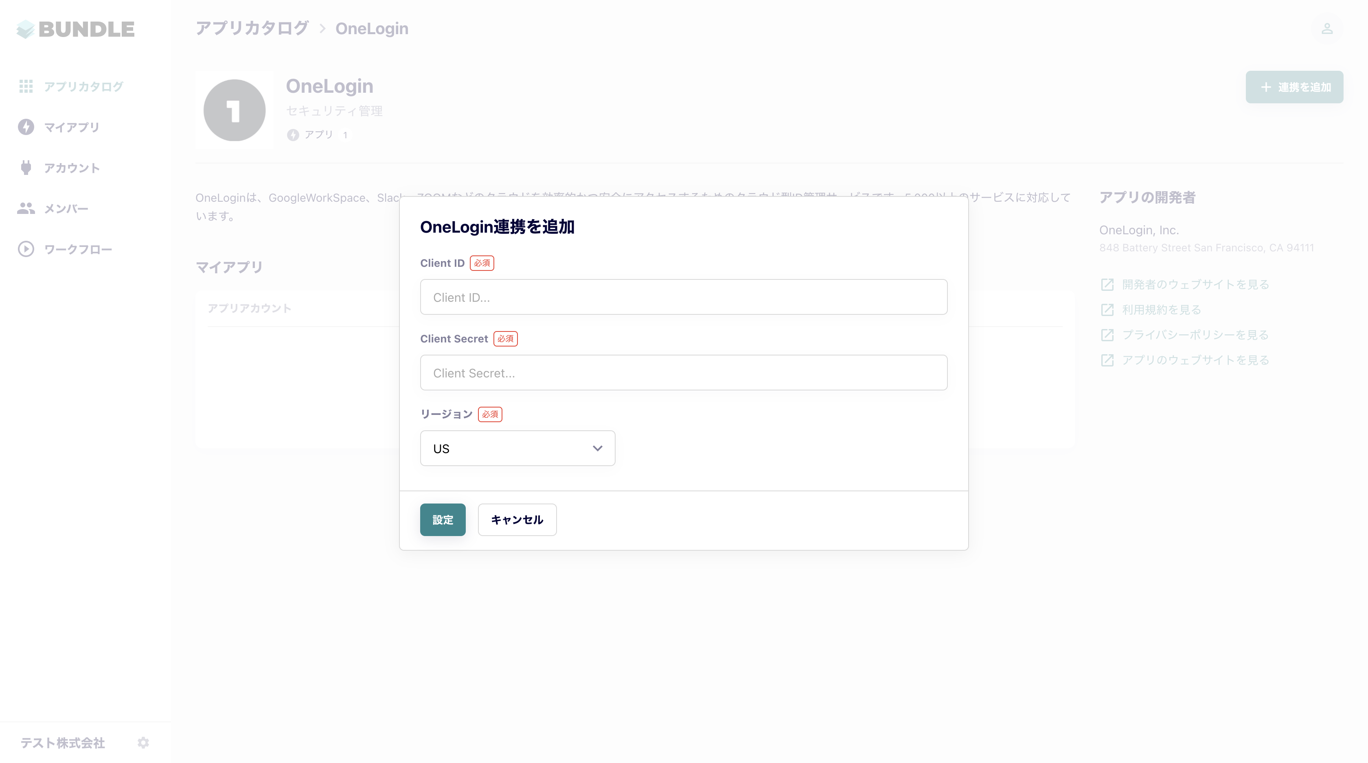Click the ワークフロー play icon
This screenshot has height=763, width=1368.
coord(26,249)
